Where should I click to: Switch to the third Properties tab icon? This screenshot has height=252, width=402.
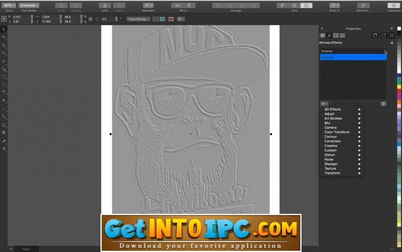336,36
